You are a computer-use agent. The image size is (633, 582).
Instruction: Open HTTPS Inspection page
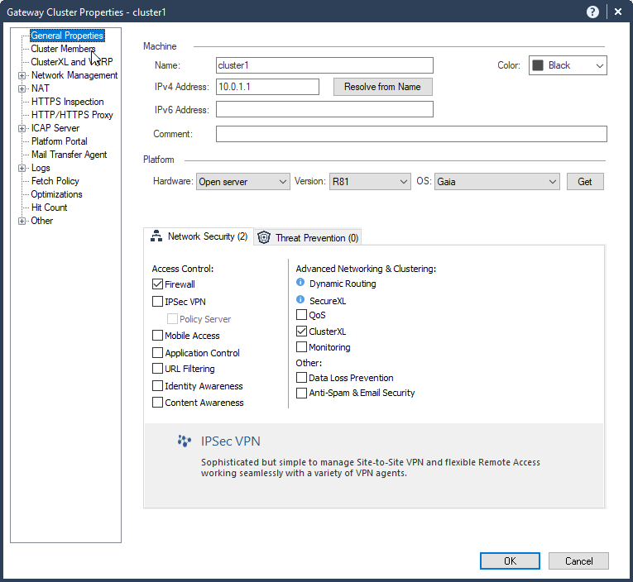pos(67,102)
